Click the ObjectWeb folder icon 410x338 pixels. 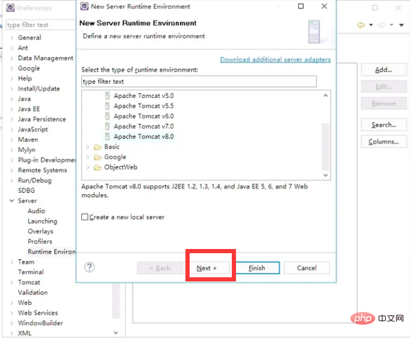point(98,167)
